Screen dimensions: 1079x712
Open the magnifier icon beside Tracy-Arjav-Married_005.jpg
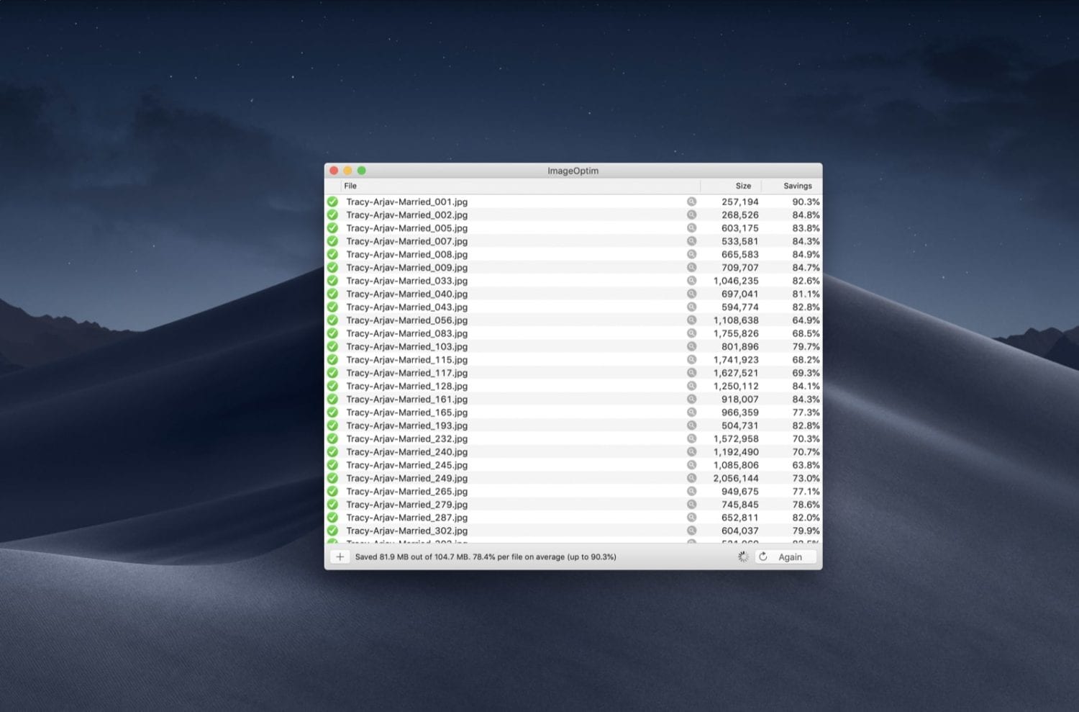[x=692, y=227]
